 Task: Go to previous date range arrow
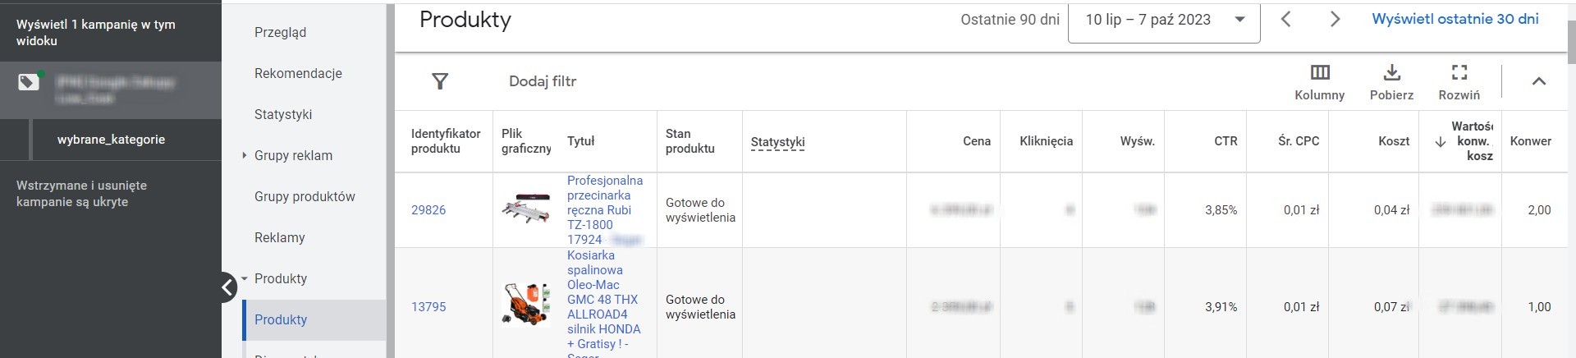pyautogui.click(x=1286, y=19)
